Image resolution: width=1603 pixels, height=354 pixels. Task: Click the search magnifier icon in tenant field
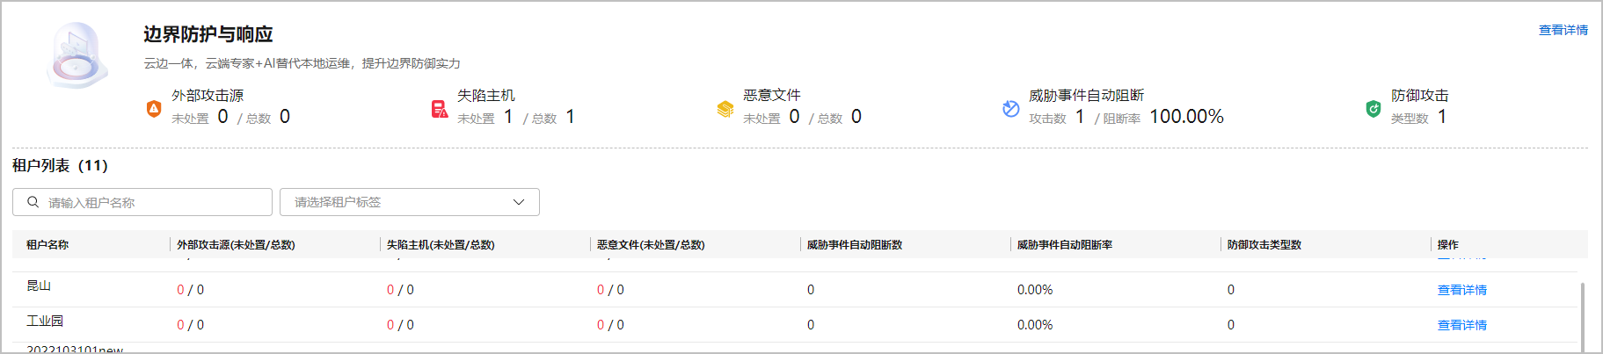coord(33,202)
